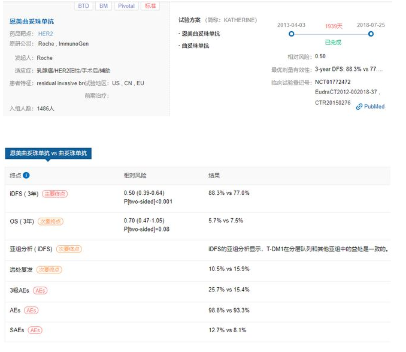Click the 次要终点 badge on 亚组分析 row
406x352 pixels.
69,249
